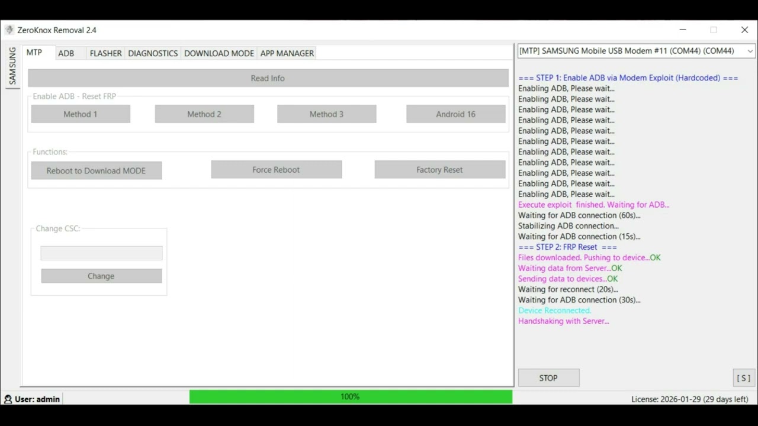The height and width of the screenshot is (426, 758).
Task: Click the Change CSC input field
Action: [x=101, y=253]
